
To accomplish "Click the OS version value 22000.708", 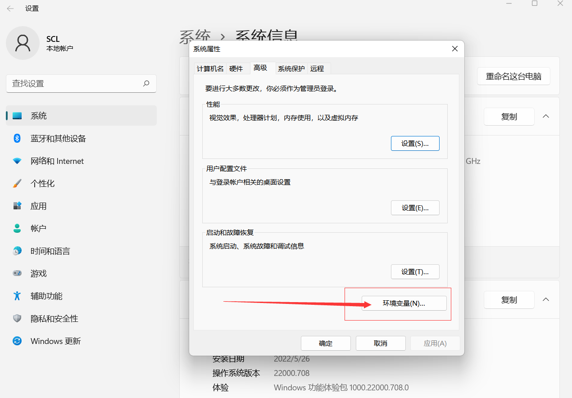I will pyautogui.click(x=291, y=373).
